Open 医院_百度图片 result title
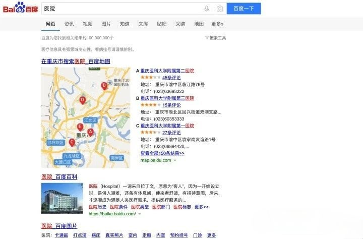This screenshot has height=239, width=363. coord(59,226)
